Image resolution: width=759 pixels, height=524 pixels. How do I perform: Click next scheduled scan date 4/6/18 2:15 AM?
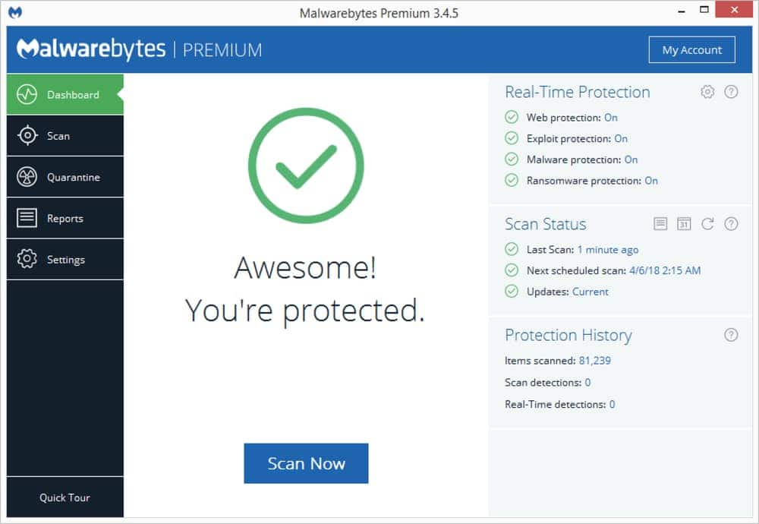coord(665,270)
